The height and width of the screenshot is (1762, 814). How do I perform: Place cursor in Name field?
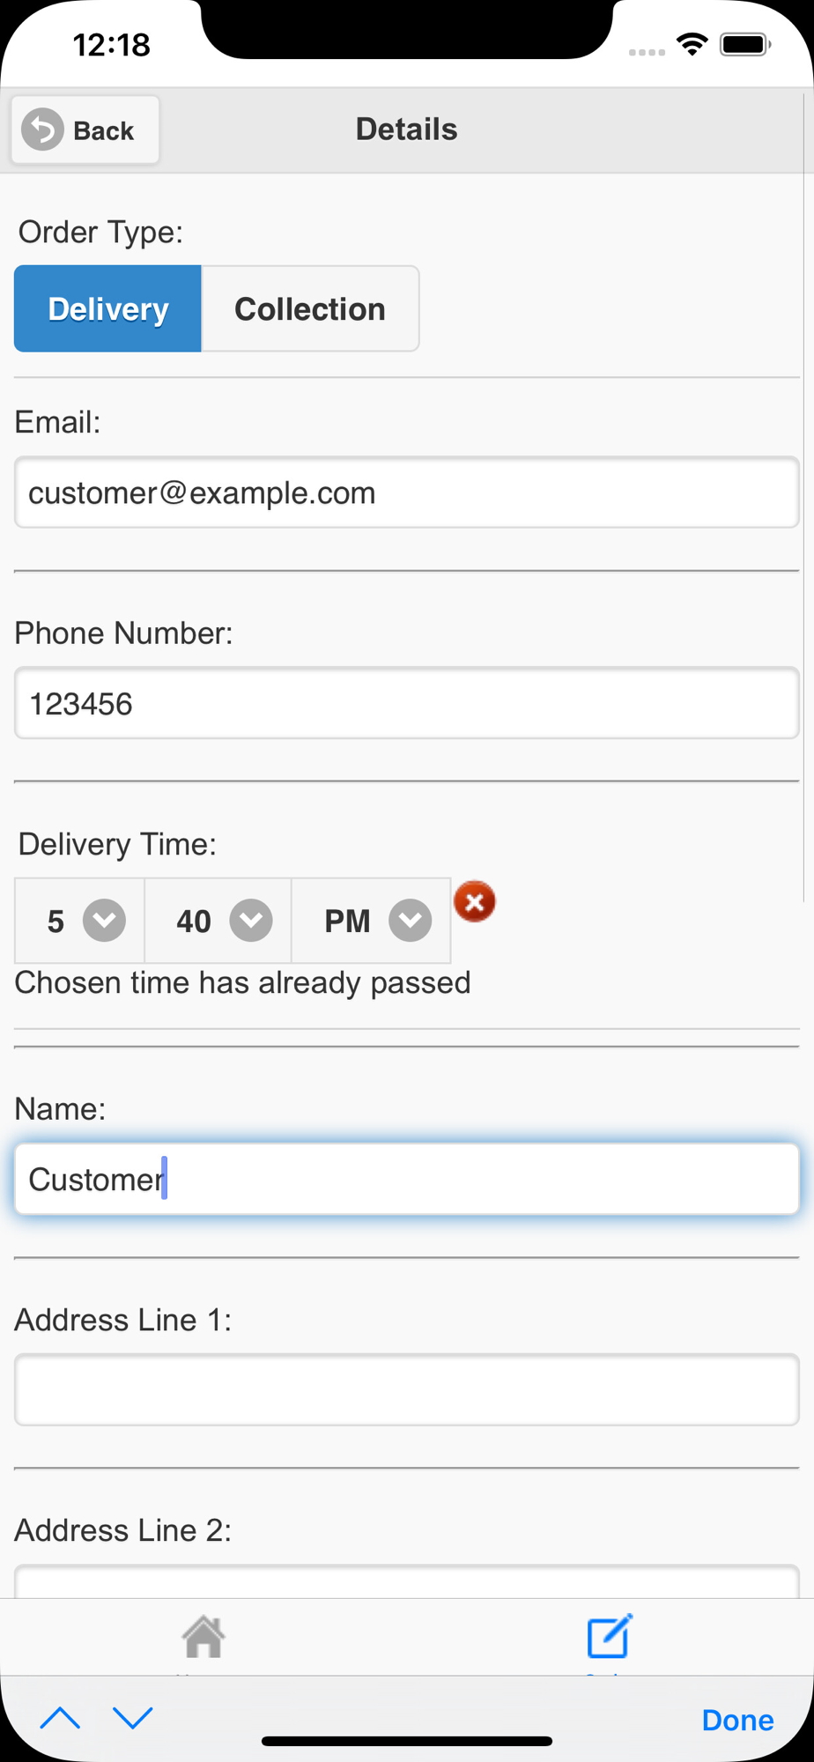click(407, 1179)
